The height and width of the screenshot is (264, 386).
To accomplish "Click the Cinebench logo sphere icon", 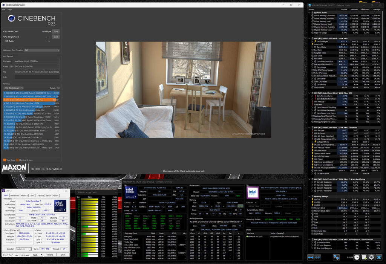I will [12, 18].
